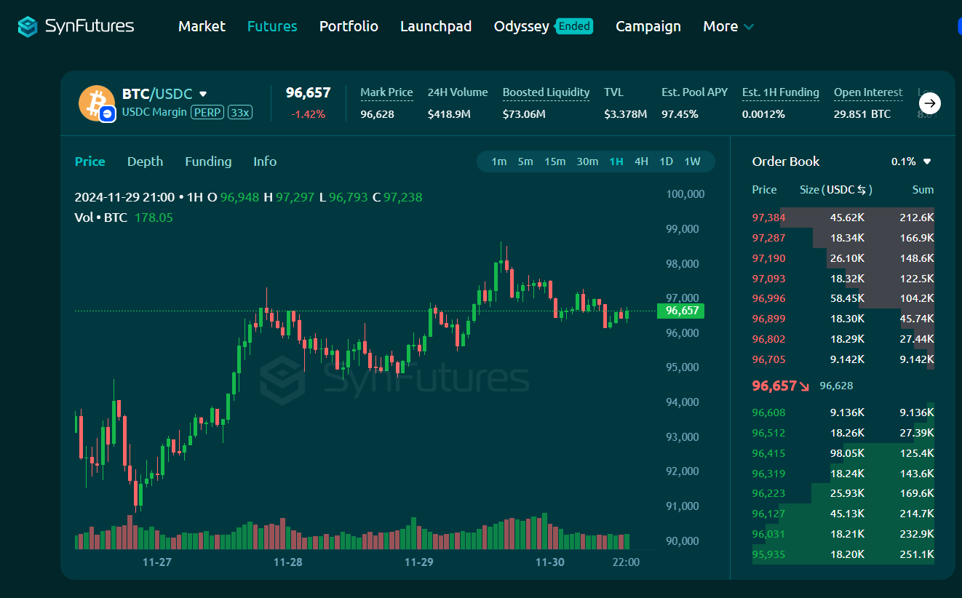Click the 24H Volume label

pos(458,92)
